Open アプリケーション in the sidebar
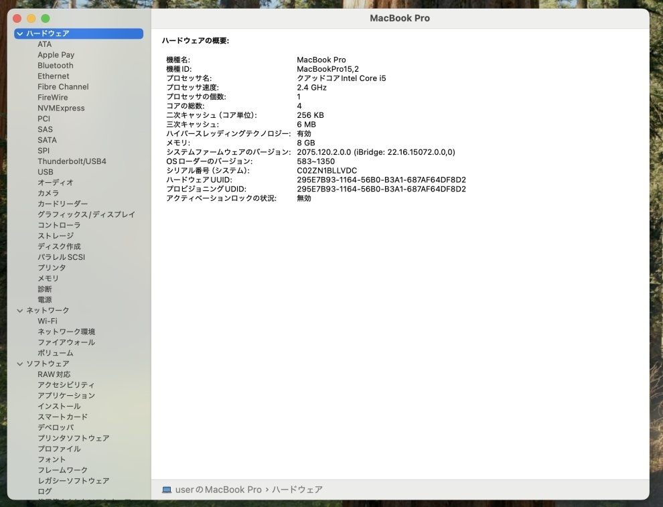Viewport: 663px width, 507px height. [x=66, y=396]
